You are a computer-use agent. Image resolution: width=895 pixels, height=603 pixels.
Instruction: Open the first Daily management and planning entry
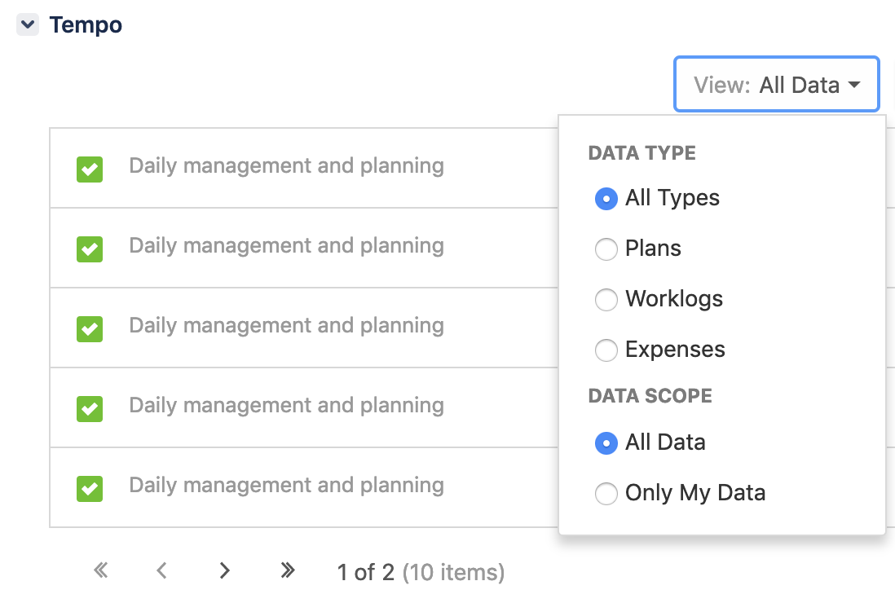coord(286,165)
